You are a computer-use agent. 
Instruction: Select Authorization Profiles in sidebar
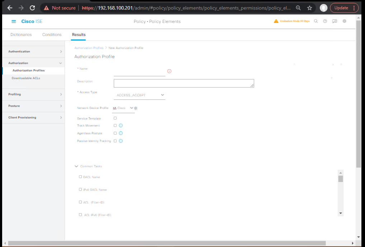[x=28, y=70]
